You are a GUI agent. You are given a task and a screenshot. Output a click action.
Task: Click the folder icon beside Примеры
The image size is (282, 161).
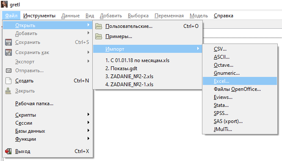(x=99, y=36)
